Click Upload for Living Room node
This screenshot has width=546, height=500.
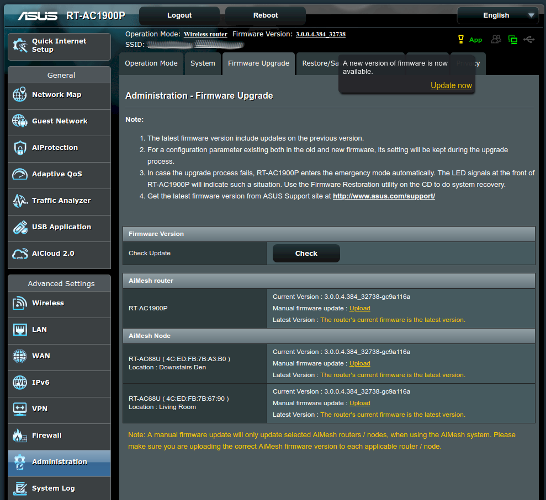(x=360, y=404)
